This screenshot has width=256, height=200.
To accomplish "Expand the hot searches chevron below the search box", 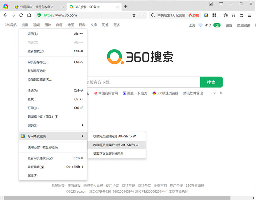I will point(215,93).
